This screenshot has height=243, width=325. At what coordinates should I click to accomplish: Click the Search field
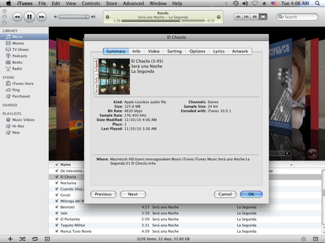point(297,17)
